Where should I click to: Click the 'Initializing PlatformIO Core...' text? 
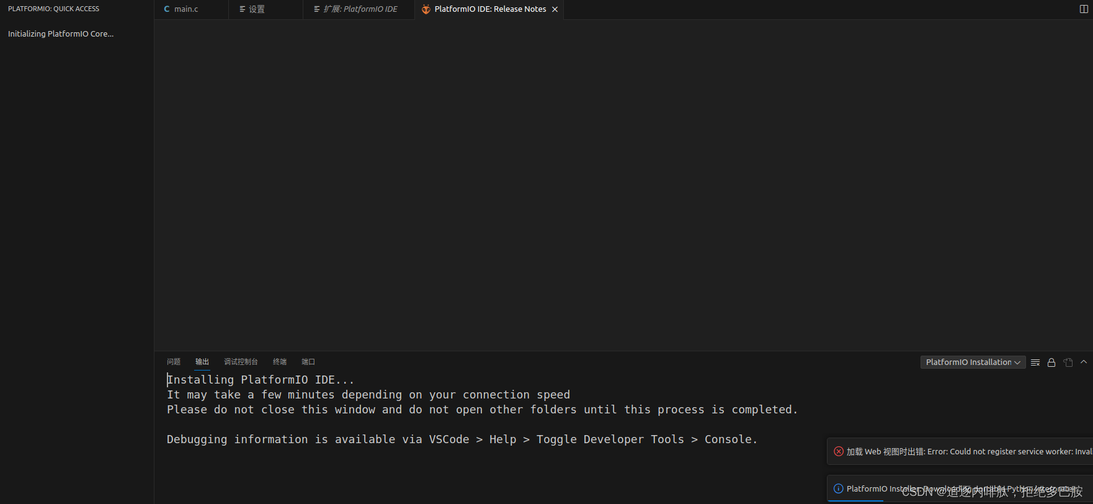pyautogui.click(x=61, y=34)
